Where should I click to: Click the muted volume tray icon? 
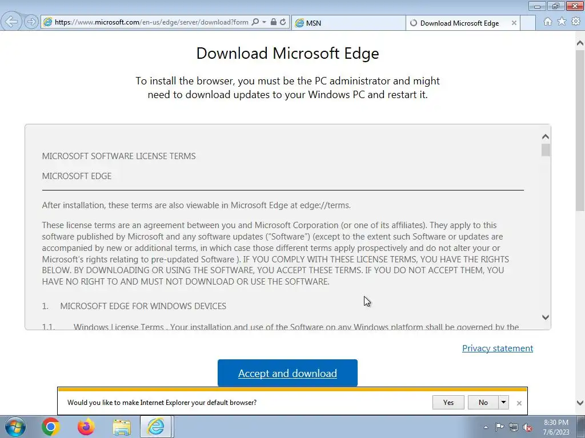click(x=527, y=427)
